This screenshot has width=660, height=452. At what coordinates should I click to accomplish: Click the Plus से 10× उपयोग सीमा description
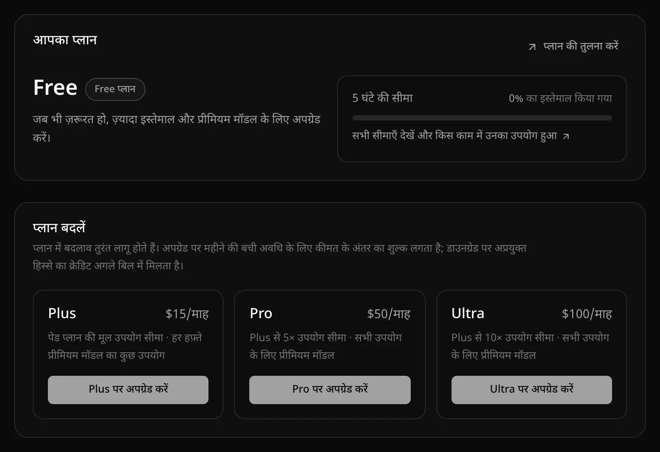pos(530,346)
